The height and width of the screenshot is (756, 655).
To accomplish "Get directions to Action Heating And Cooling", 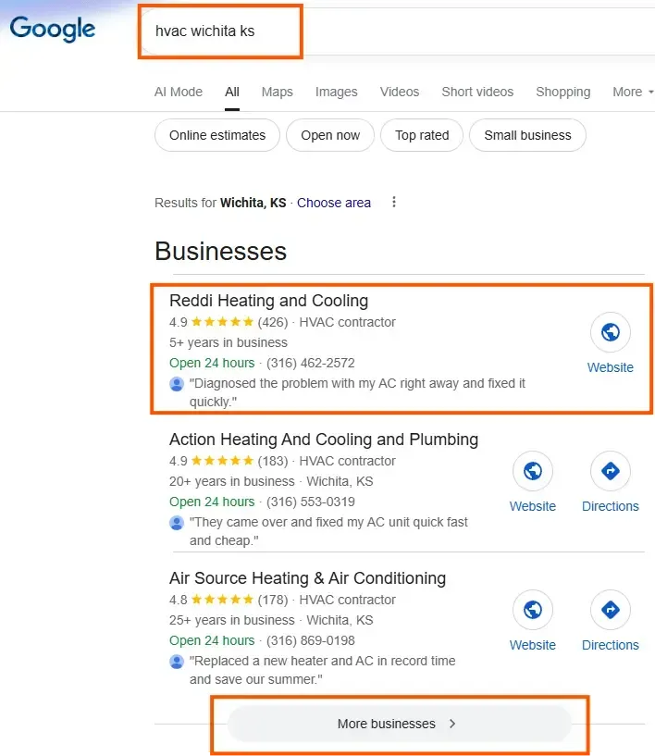I will tap(611, 471).
